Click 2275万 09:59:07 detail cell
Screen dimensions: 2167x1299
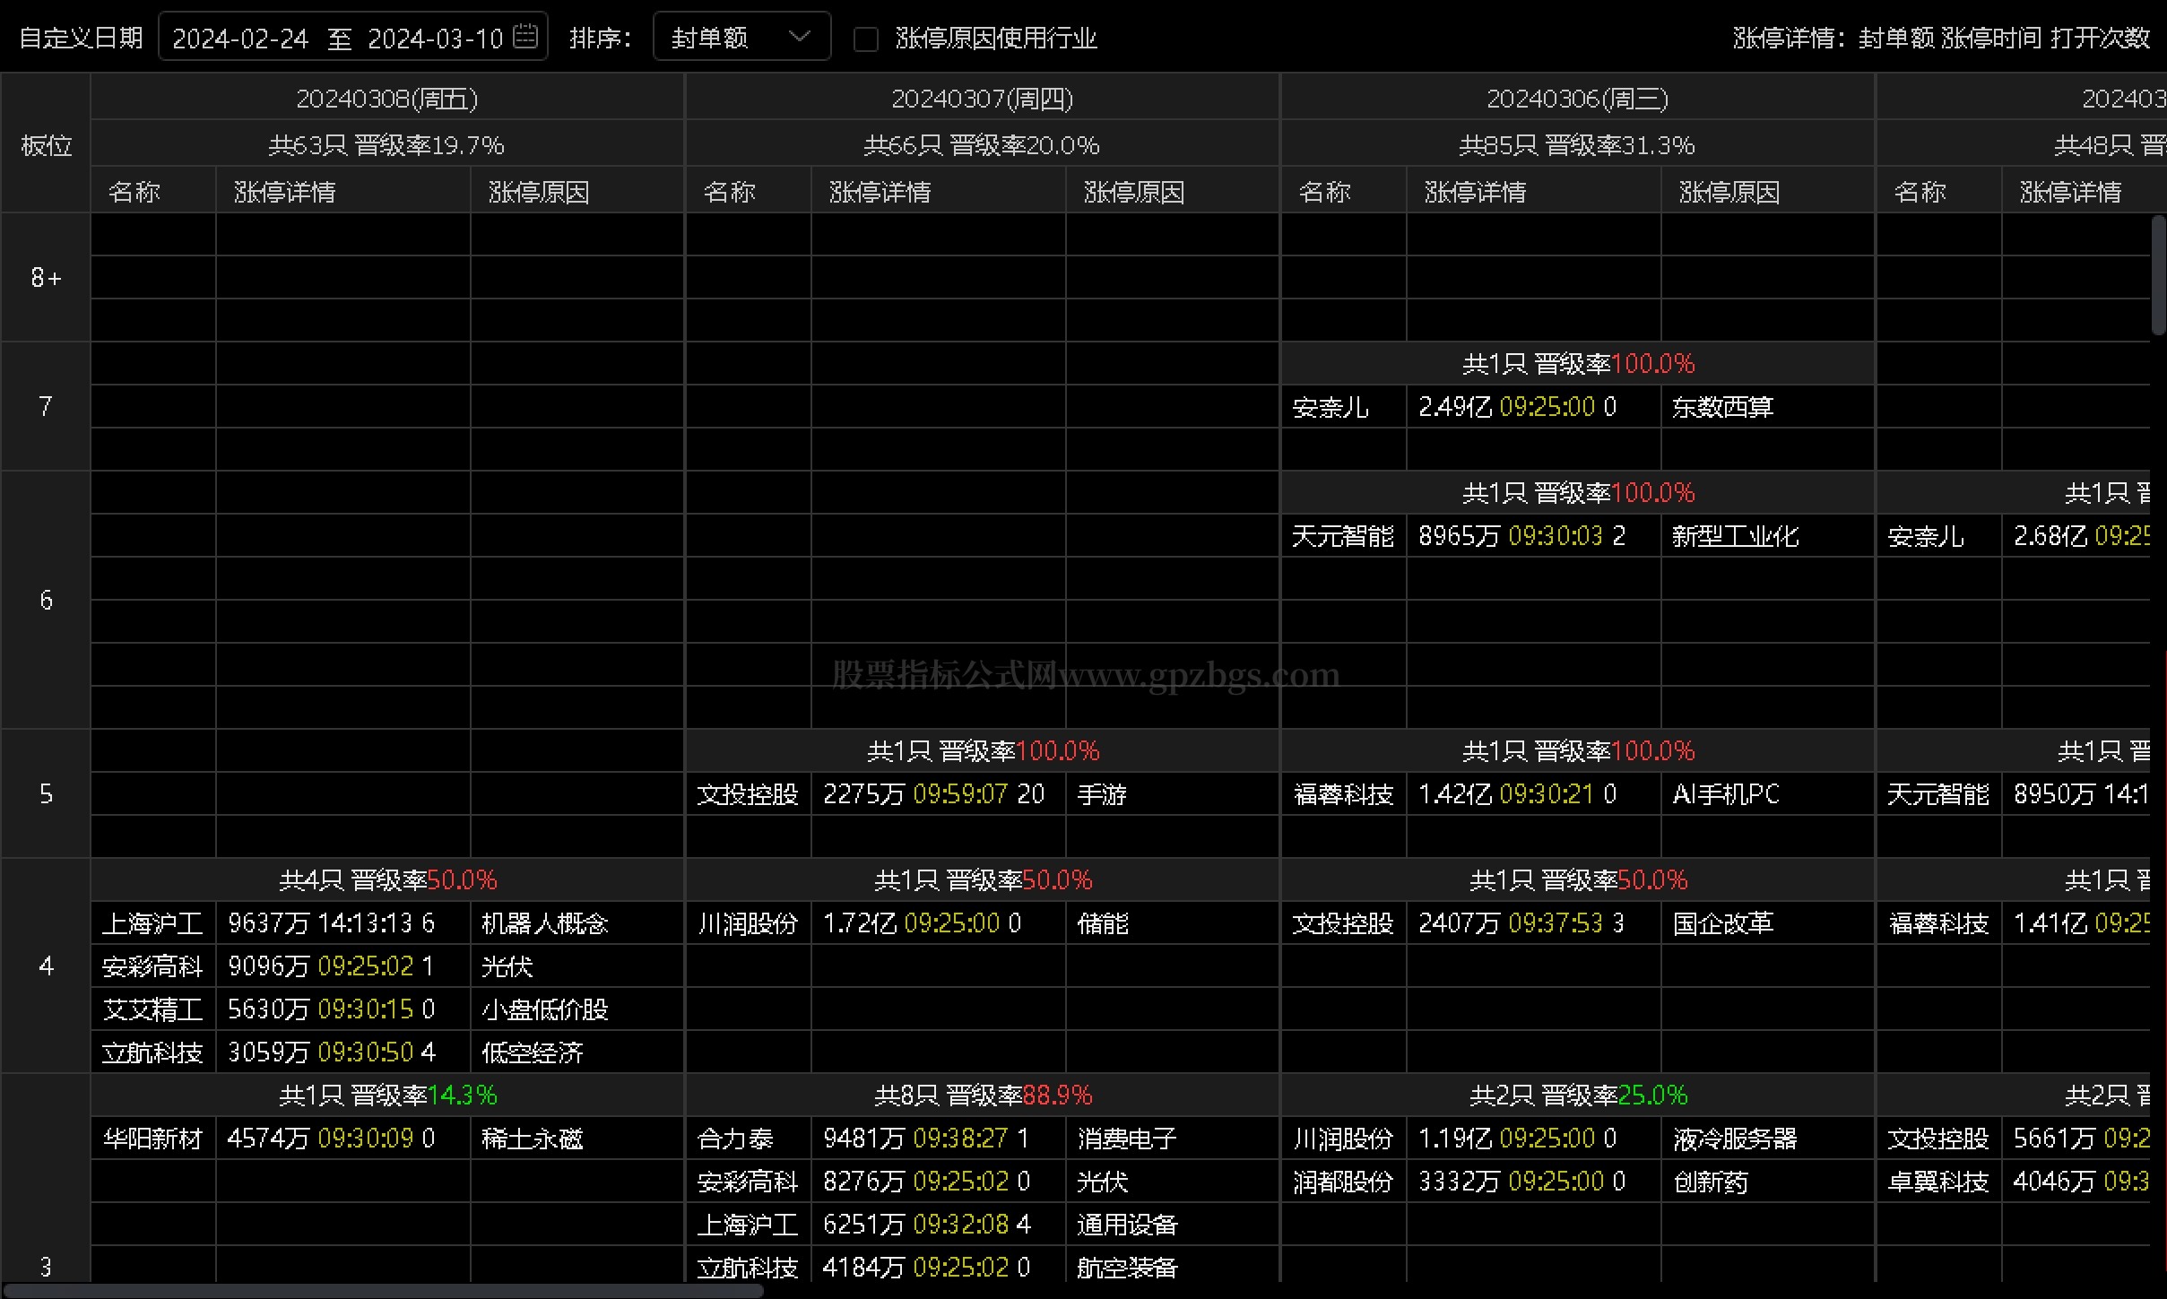pos(939,794)
